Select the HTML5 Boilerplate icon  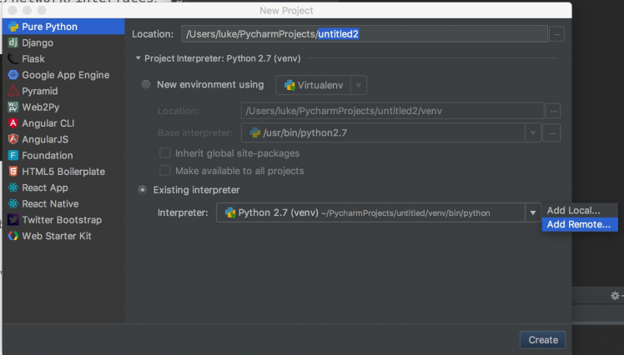(x=13, y=172)
